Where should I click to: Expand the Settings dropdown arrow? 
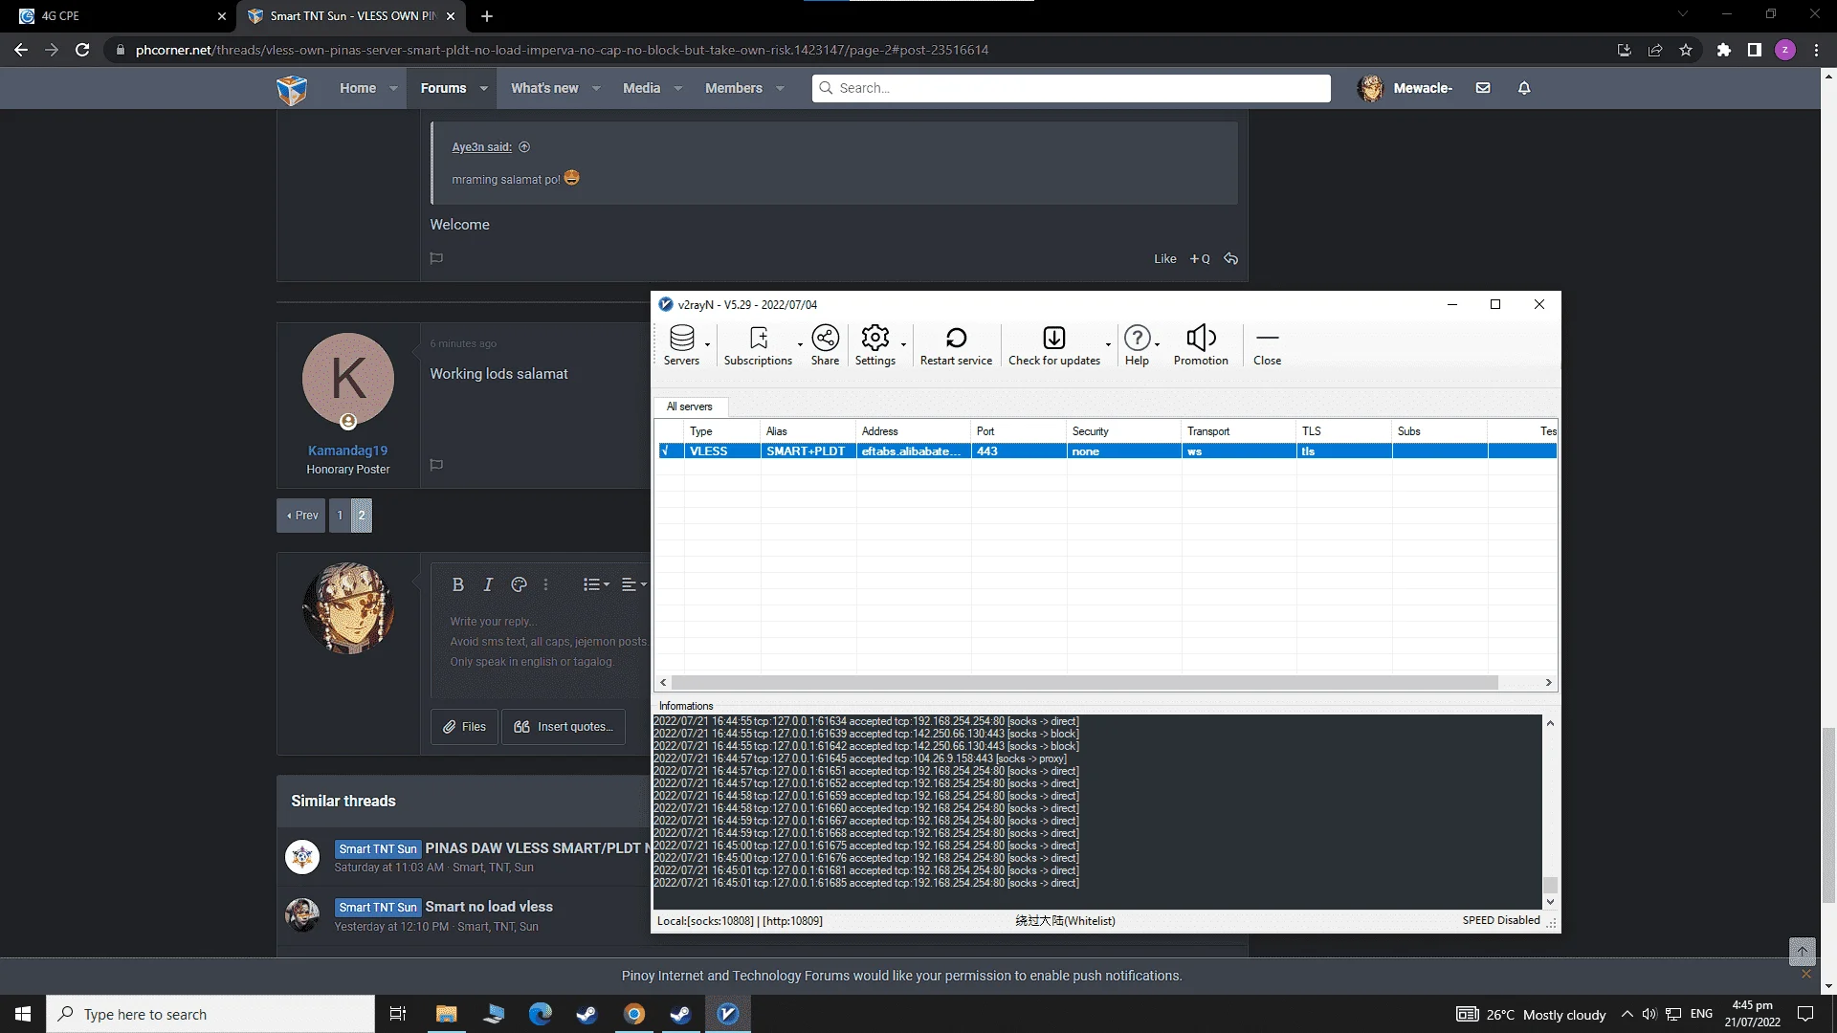903,344
